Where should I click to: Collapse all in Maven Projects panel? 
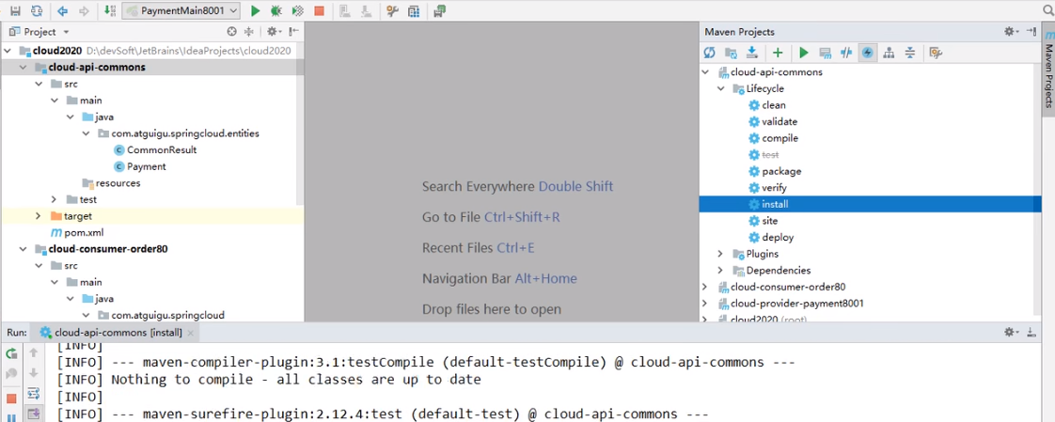pos(909,53)
